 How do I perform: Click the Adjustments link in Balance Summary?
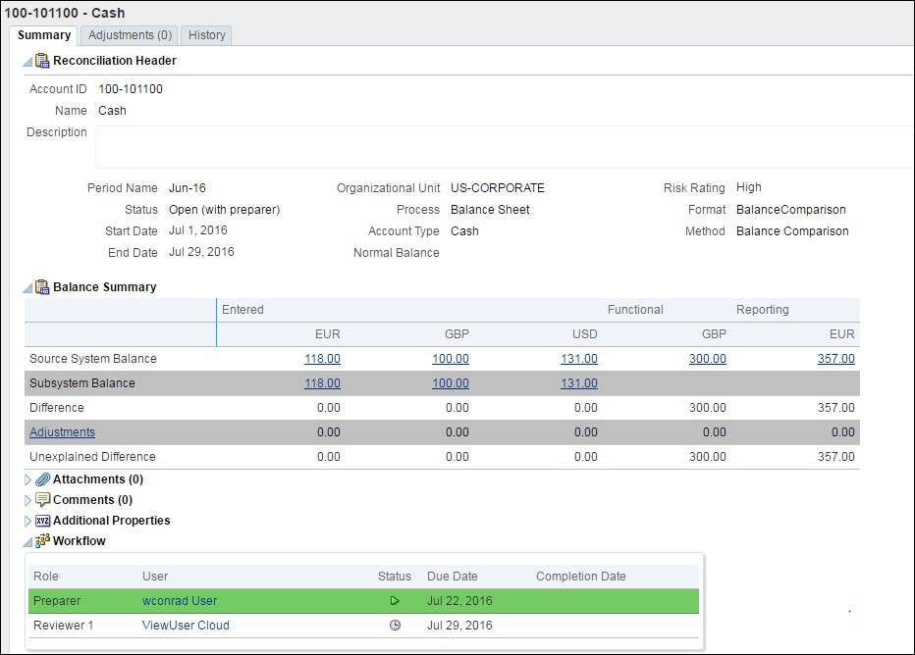click(x=61, y=431)
